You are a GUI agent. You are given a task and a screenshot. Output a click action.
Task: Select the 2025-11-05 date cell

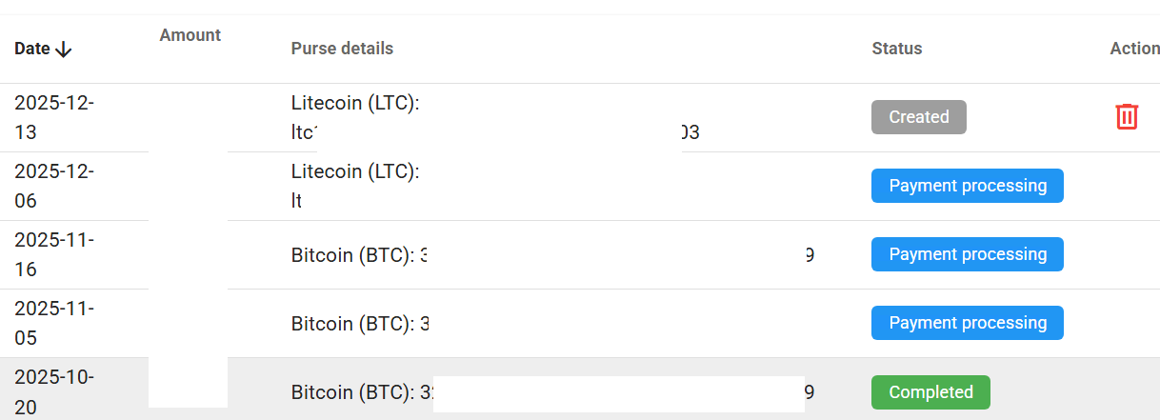coord(54,323)
